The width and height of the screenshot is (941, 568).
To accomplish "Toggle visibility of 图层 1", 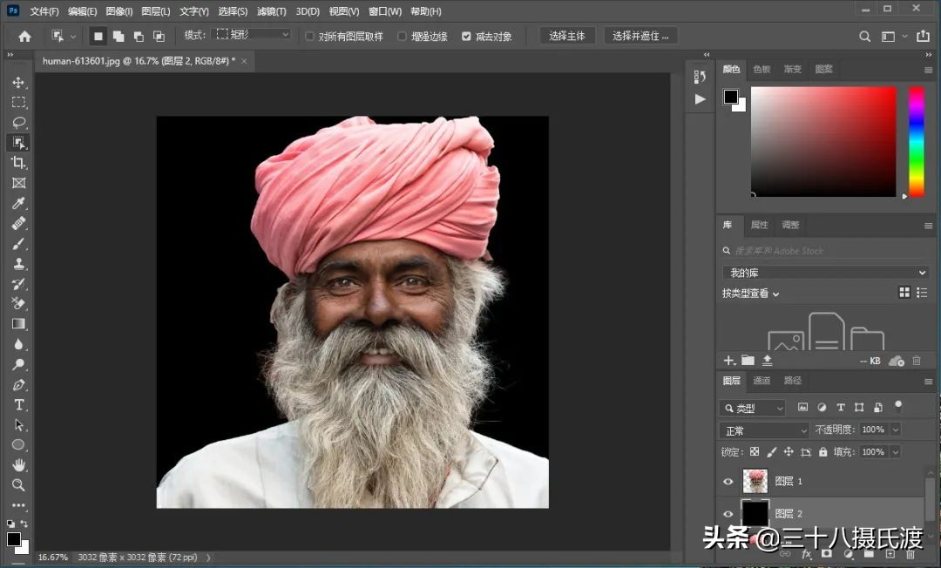I will pos(728,481).
